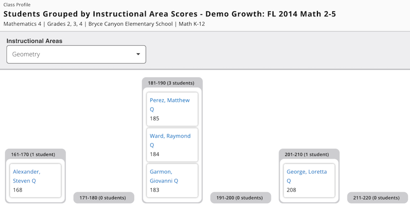Open student George, Loretta Q profile
The height and width of the screenshot is (210, 410).
pos(307,176)
